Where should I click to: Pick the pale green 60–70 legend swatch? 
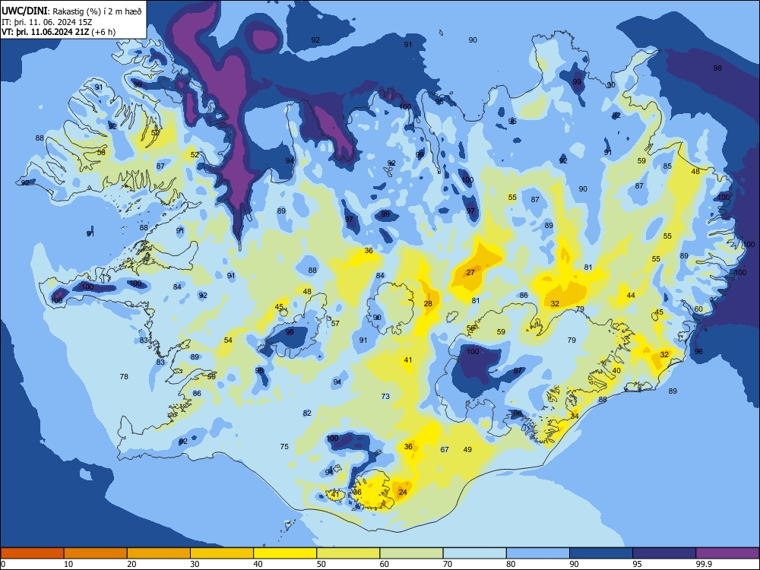pos(411,553)
